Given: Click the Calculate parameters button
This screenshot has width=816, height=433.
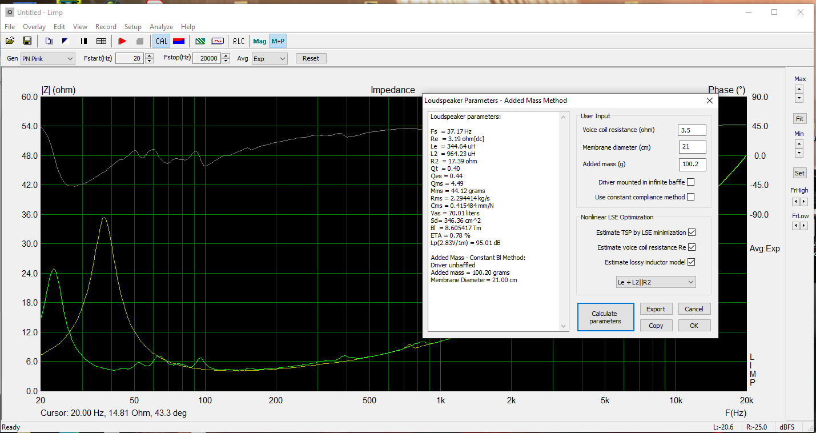Looking at the screenshot, I should tap(605, 317).
